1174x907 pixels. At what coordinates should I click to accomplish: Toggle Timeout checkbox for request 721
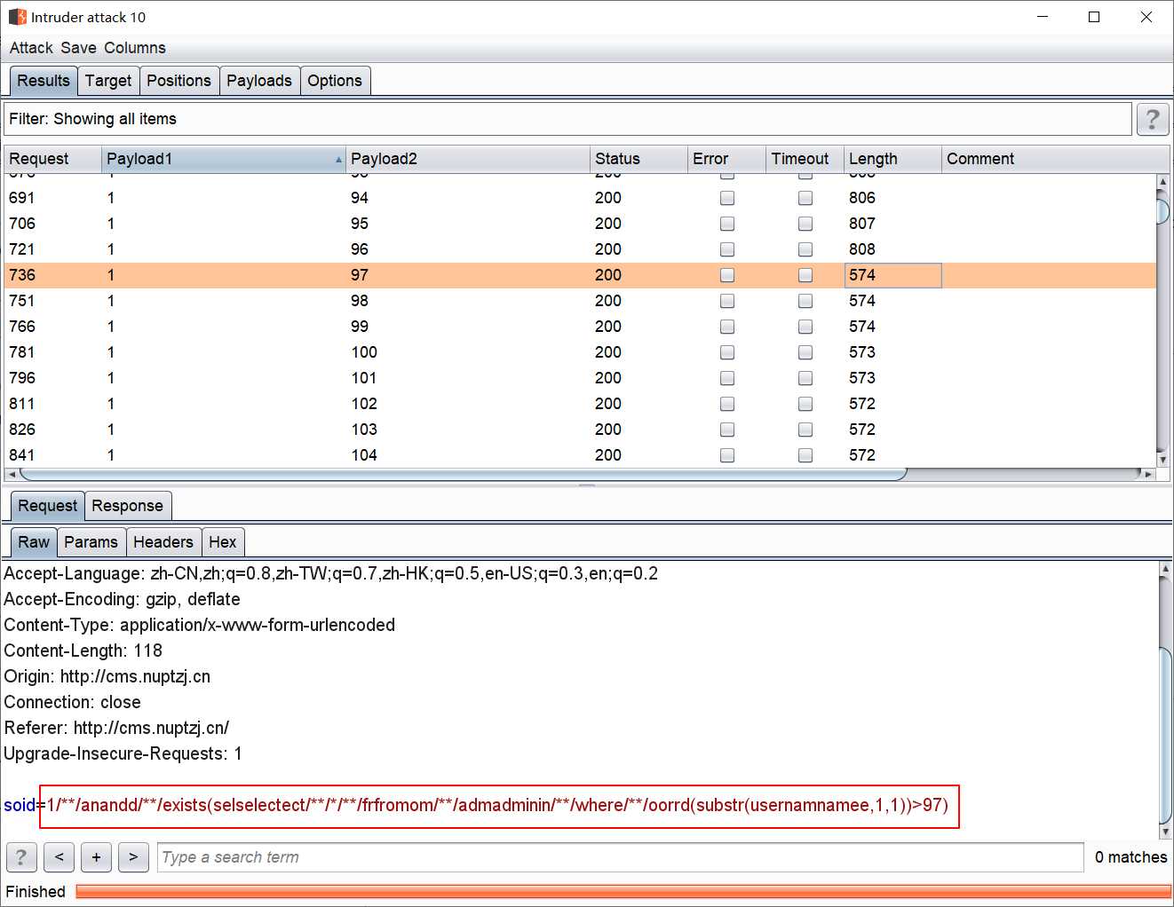click(x=805, y=249)
